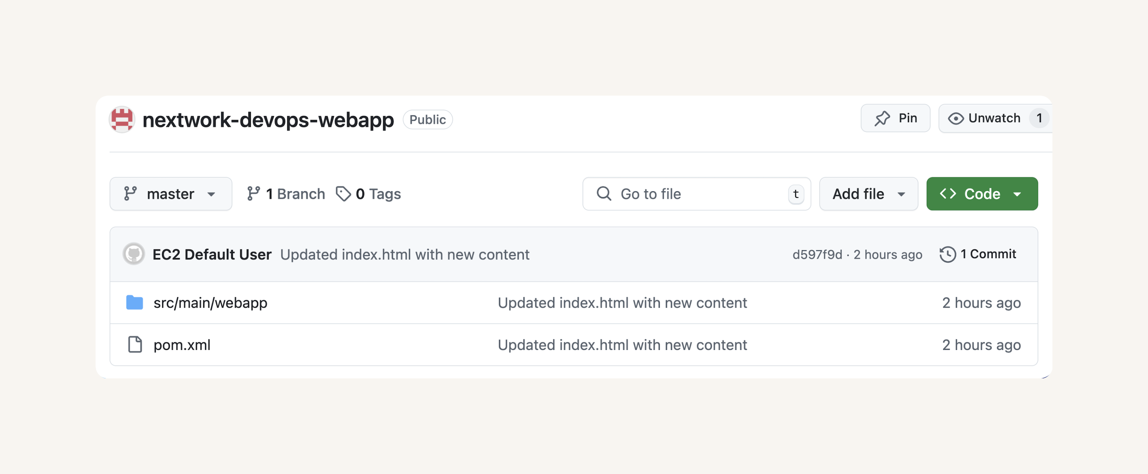Open the latest commit message in header
Screen dimensions: 1148x474
point(405,255)
